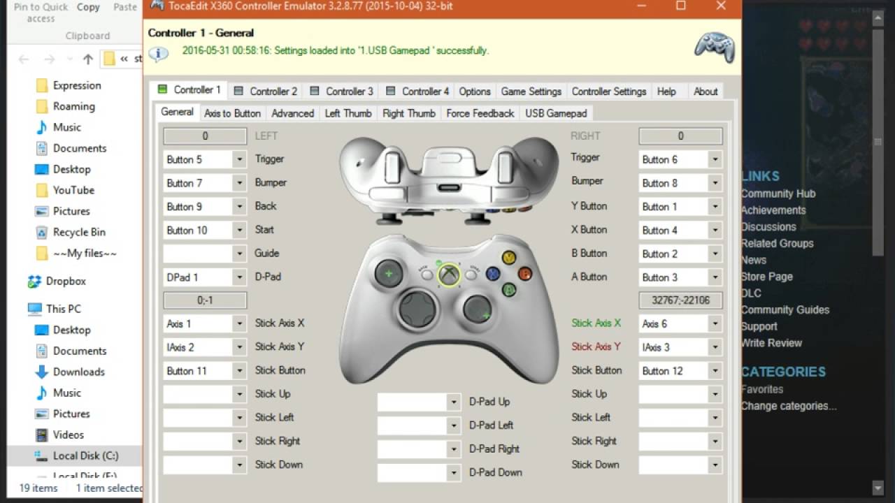Open the right Stick Axis X dropdown Axis 6
Image resolution: width=895 pixels, height=503 pixels.
pos(715,324)
